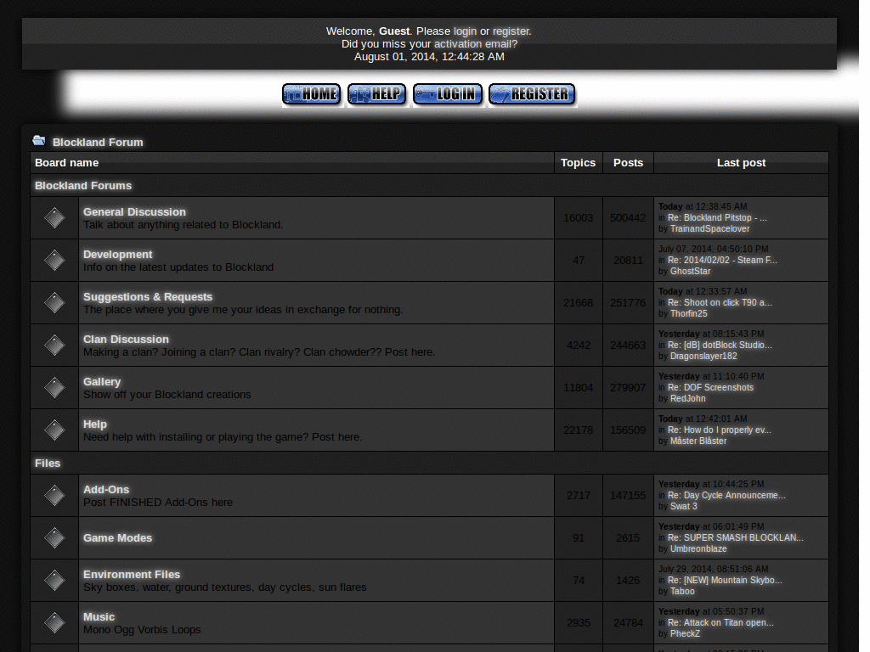Open the Game Modes board
The height and width of the screenshot is (652, 870).
[117, 537]
